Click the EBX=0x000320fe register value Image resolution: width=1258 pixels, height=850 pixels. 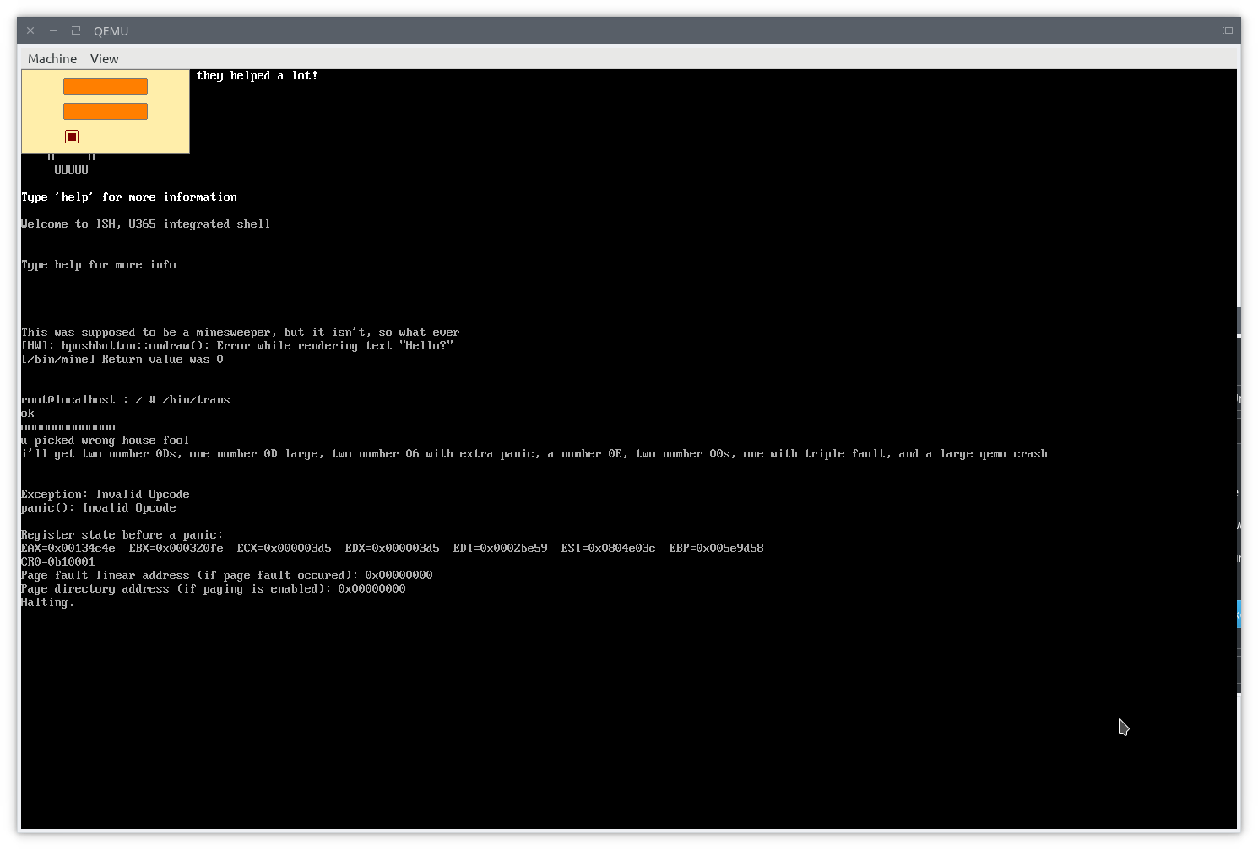(176, 548)
